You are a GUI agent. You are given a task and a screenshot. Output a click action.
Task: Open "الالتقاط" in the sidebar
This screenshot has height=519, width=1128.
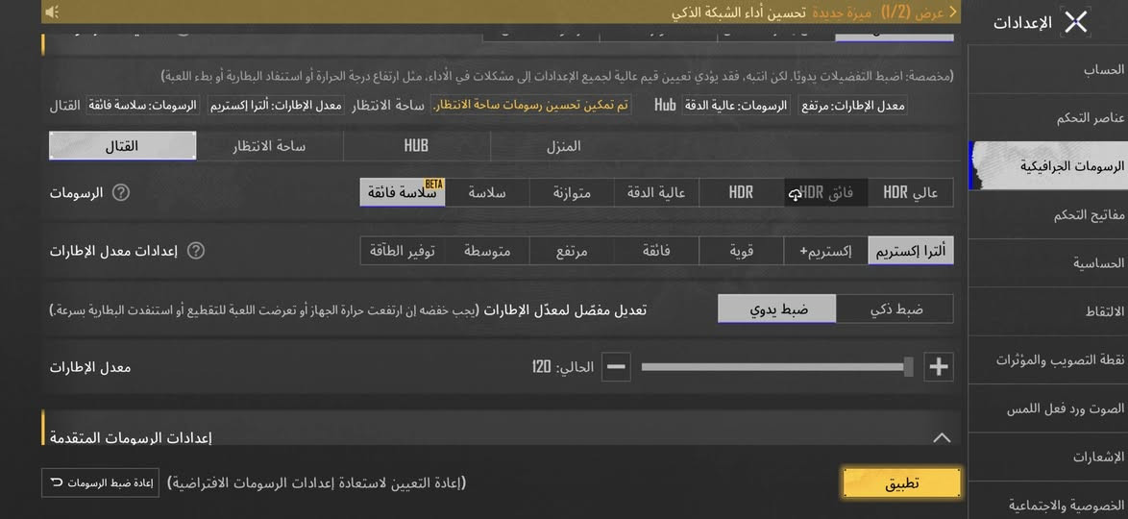1047,311
